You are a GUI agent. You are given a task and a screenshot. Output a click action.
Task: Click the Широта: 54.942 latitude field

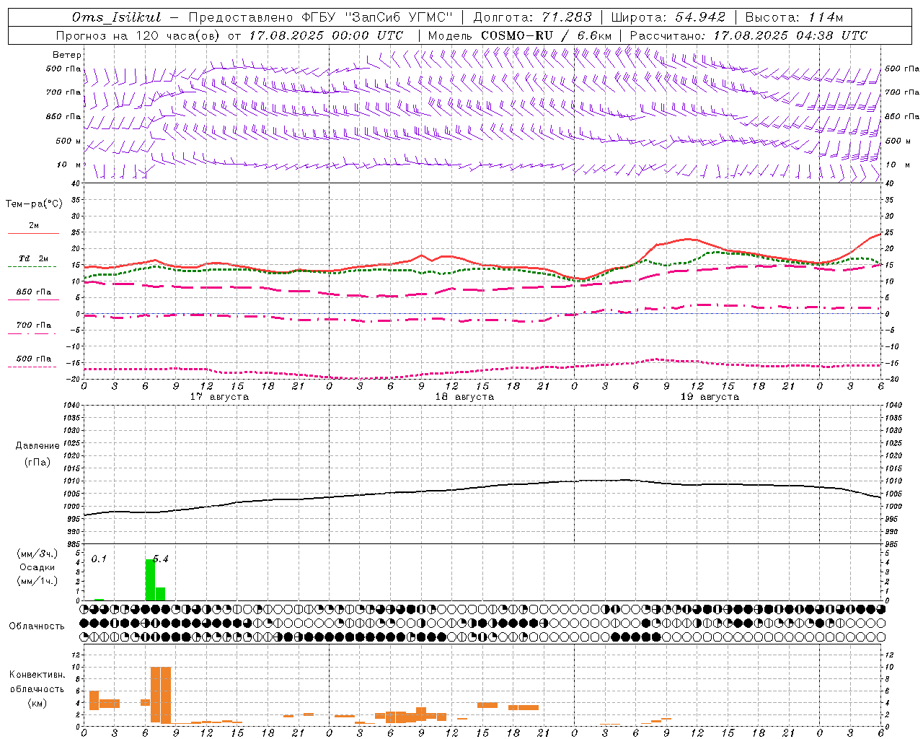(x=668, y=17)
